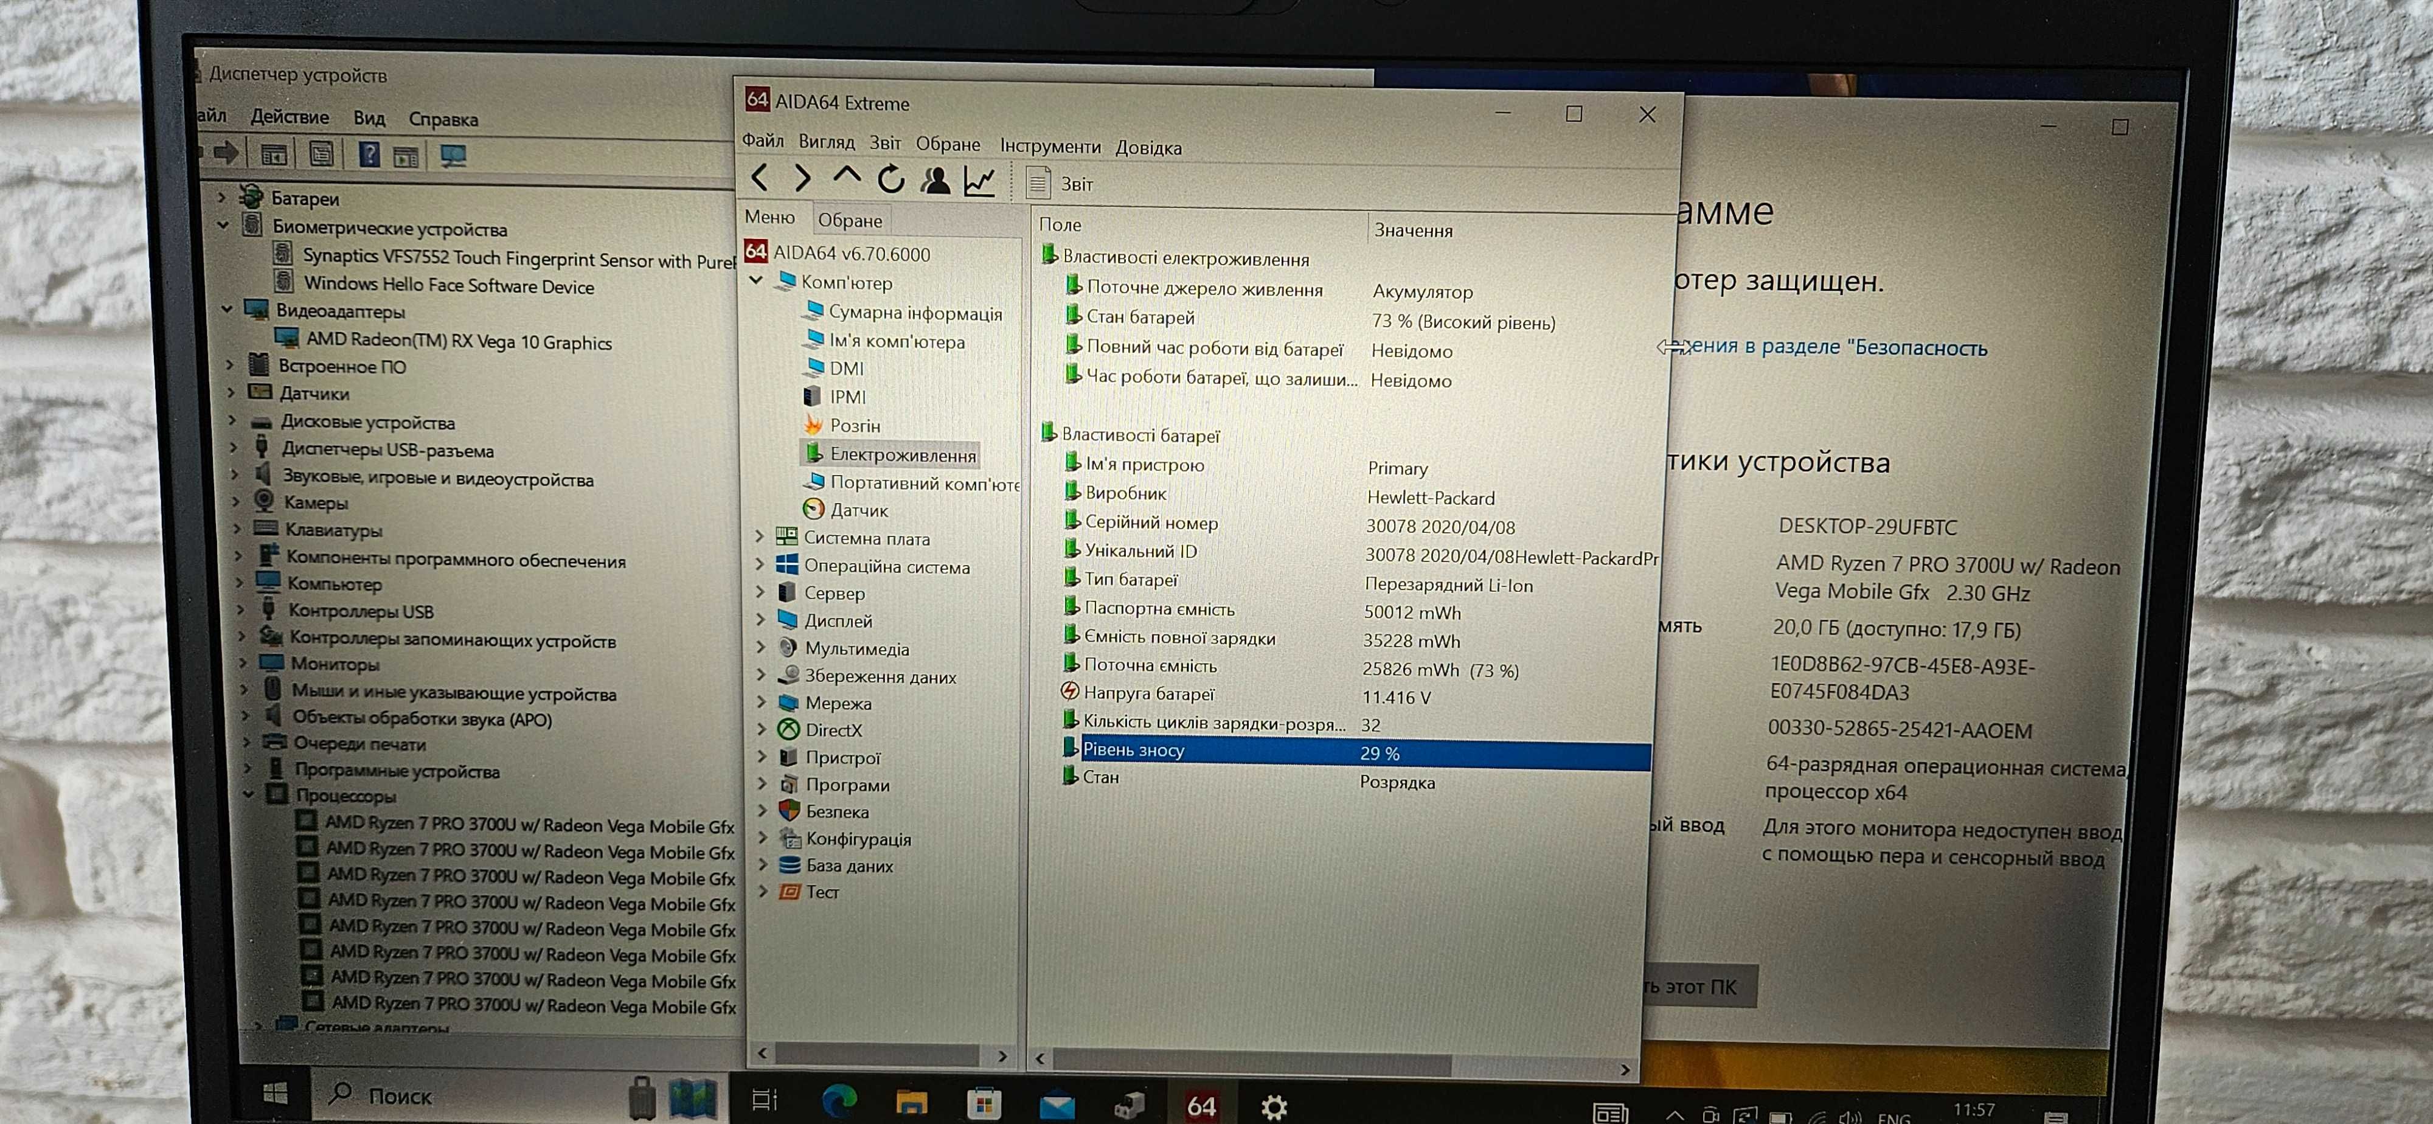Click the AIDA64 Refresh icon
This screenshot has height=1124, width=2433.
(890, 179)
